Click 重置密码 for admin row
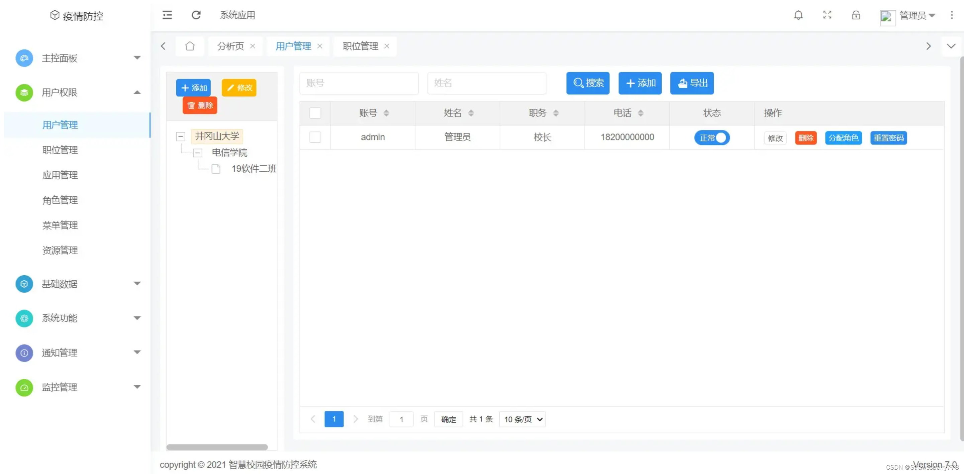Viewport: 964px width, 474px height. (x=888, y=138)
